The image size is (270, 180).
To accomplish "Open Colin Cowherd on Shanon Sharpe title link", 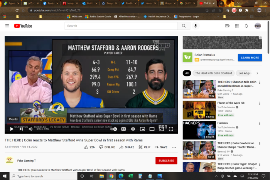I will coord(237,145).
